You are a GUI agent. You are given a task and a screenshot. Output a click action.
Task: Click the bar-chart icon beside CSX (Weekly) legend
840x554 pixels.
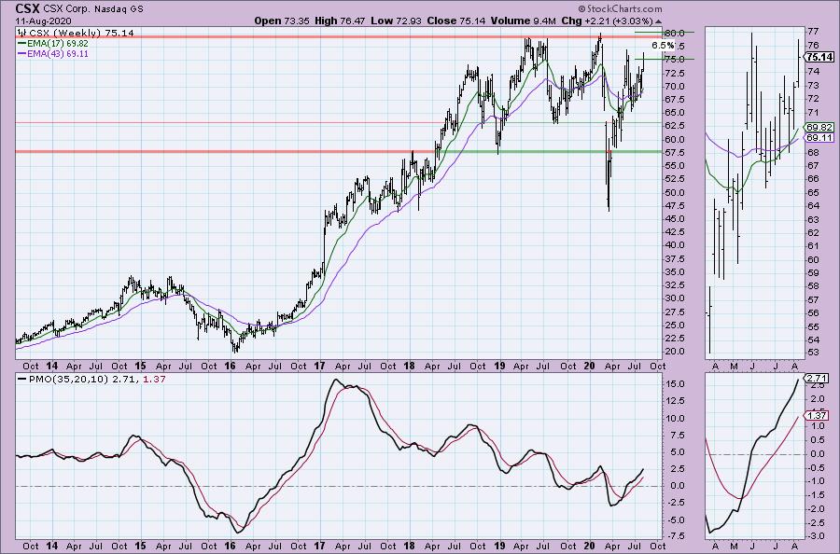click(x=22, y=34)
